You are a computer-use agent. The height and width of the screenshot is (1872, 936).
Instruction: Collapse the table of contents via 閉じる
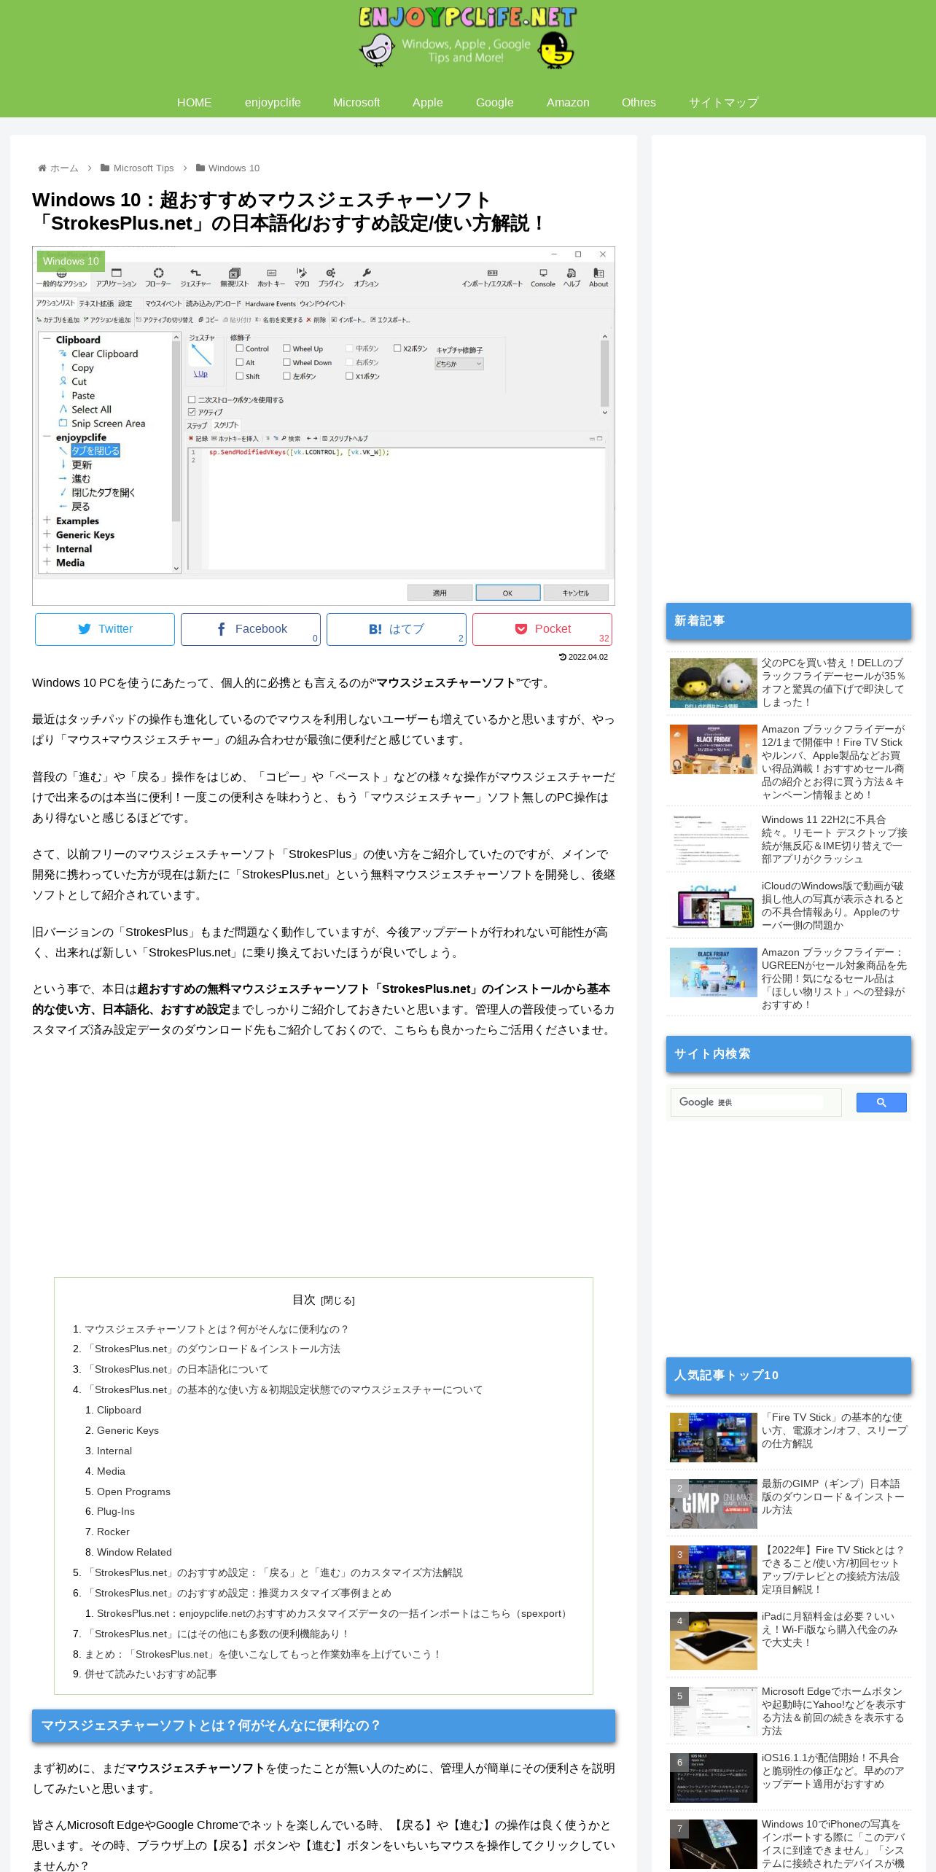338,1300
